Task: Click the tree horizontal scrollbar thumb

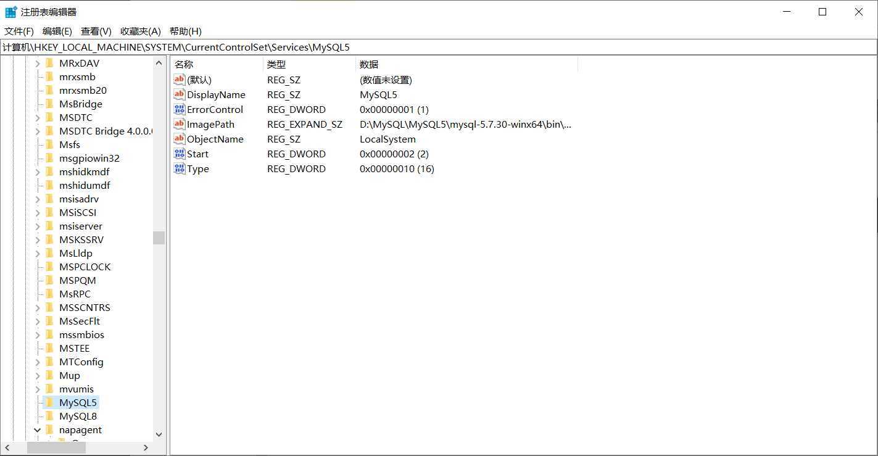Action: (57, 447)
